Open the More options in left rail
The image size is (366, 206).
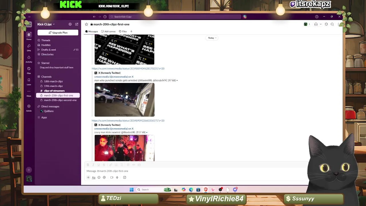click(29, 93)
